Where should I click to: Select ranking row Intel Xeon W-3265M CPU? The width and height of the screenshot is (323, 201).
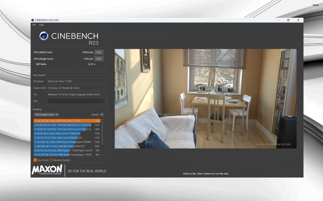(67, 146)
